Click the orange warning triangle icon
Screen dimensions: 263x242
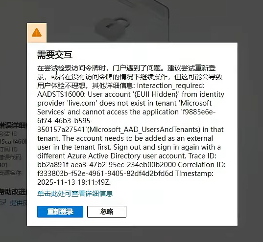[x=37, y=32]
